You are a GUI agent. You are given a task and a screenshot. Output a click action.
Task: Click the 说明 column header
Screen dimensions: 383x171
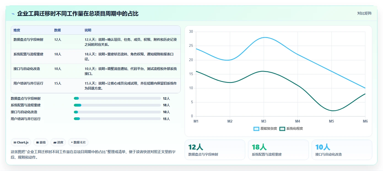click(x=88, y=30)
